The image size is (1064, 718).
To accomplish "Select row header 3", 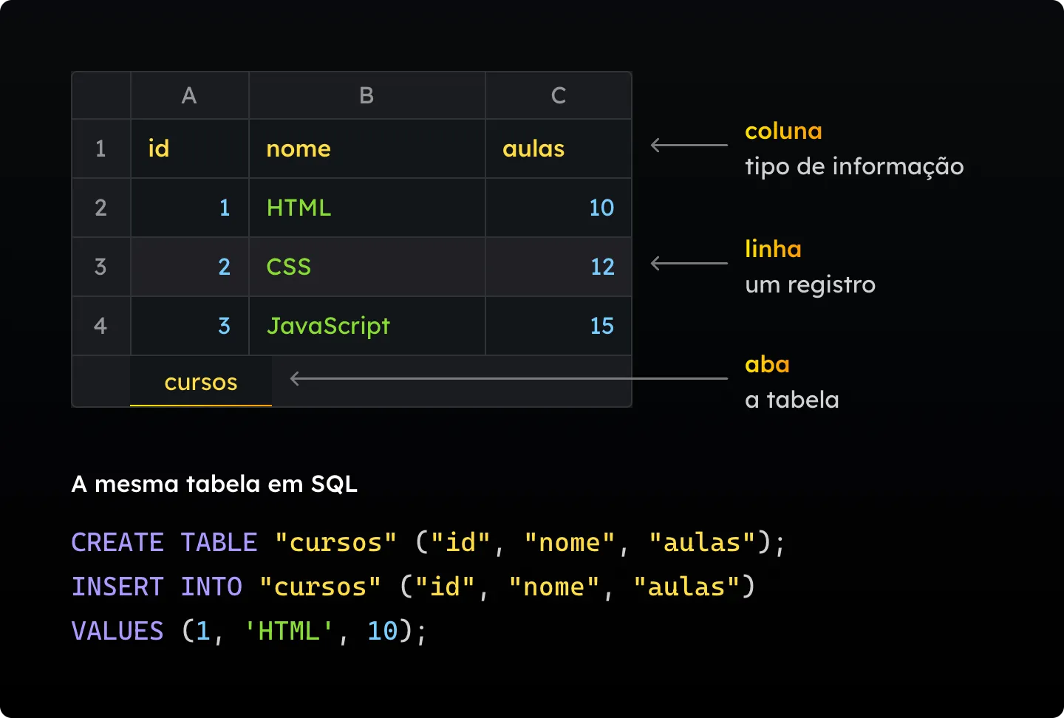I will [x=101, y=267].
